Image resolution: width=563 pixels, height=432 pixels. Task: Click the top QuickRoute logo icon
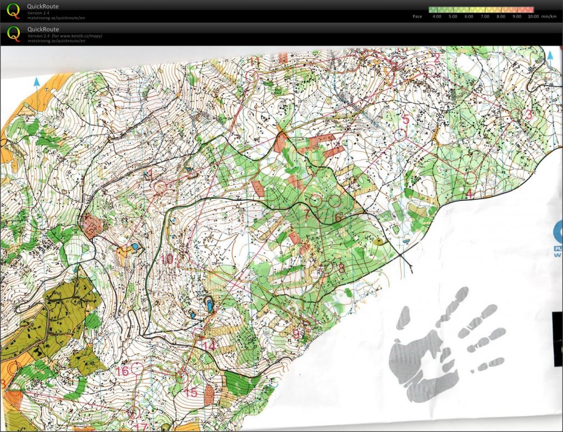coord(13,11)
